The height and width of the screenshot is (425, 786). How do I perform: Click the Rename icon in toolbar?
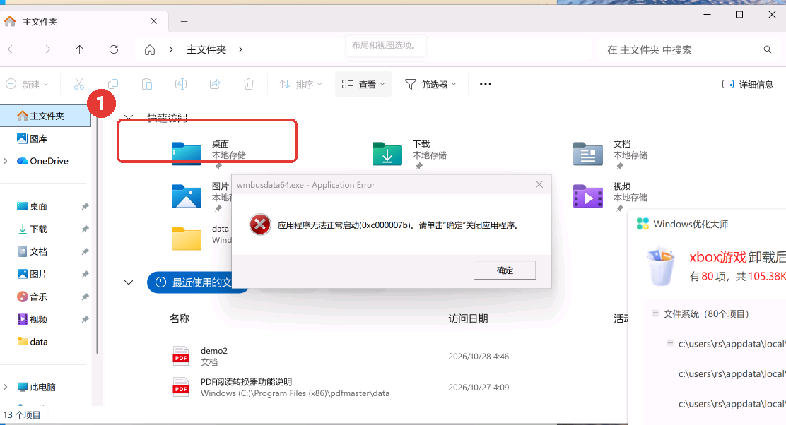tap(181, 84)
